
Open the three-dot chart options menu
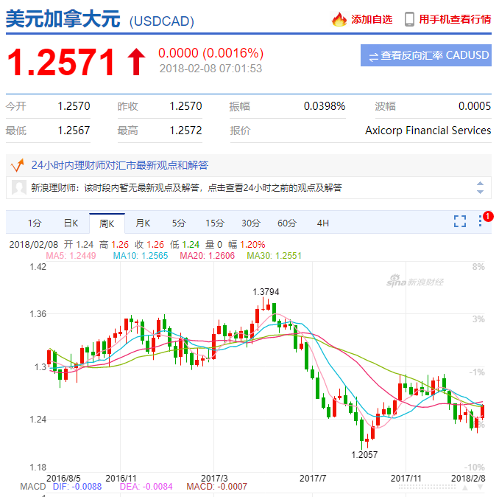click(480, 221)
